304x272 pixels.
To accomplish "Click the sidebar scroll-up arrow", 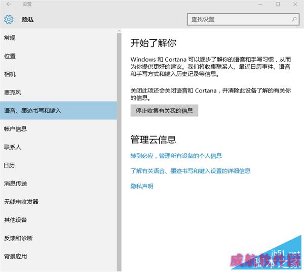I will pyautogui.click(x=119, y=31).
